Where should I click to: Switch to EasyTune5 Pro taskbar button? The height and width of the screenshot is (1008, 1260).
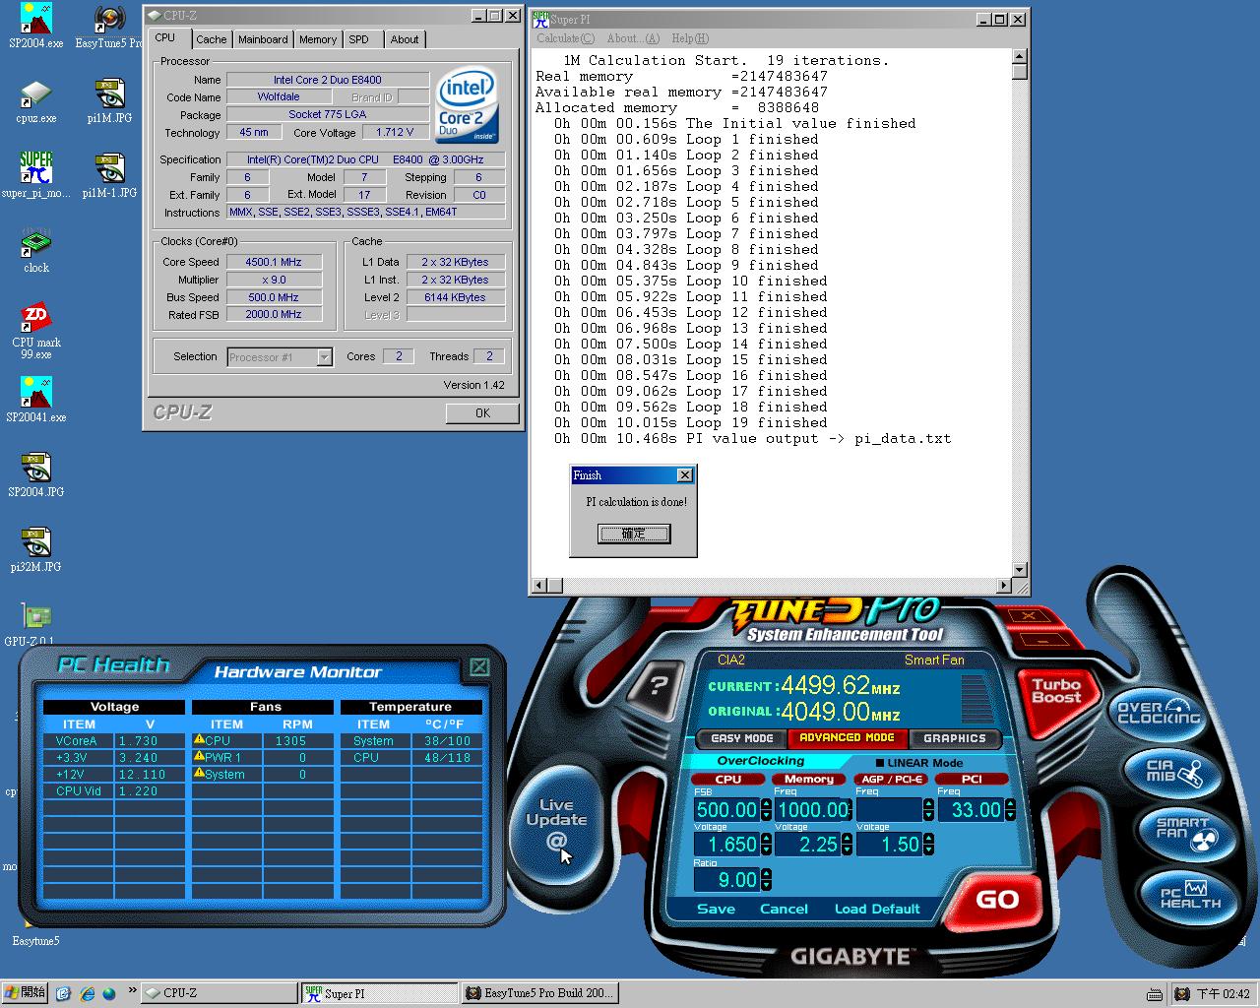539,993
